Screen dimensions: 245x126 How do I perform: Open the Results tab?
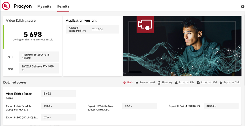click(63, 6)
